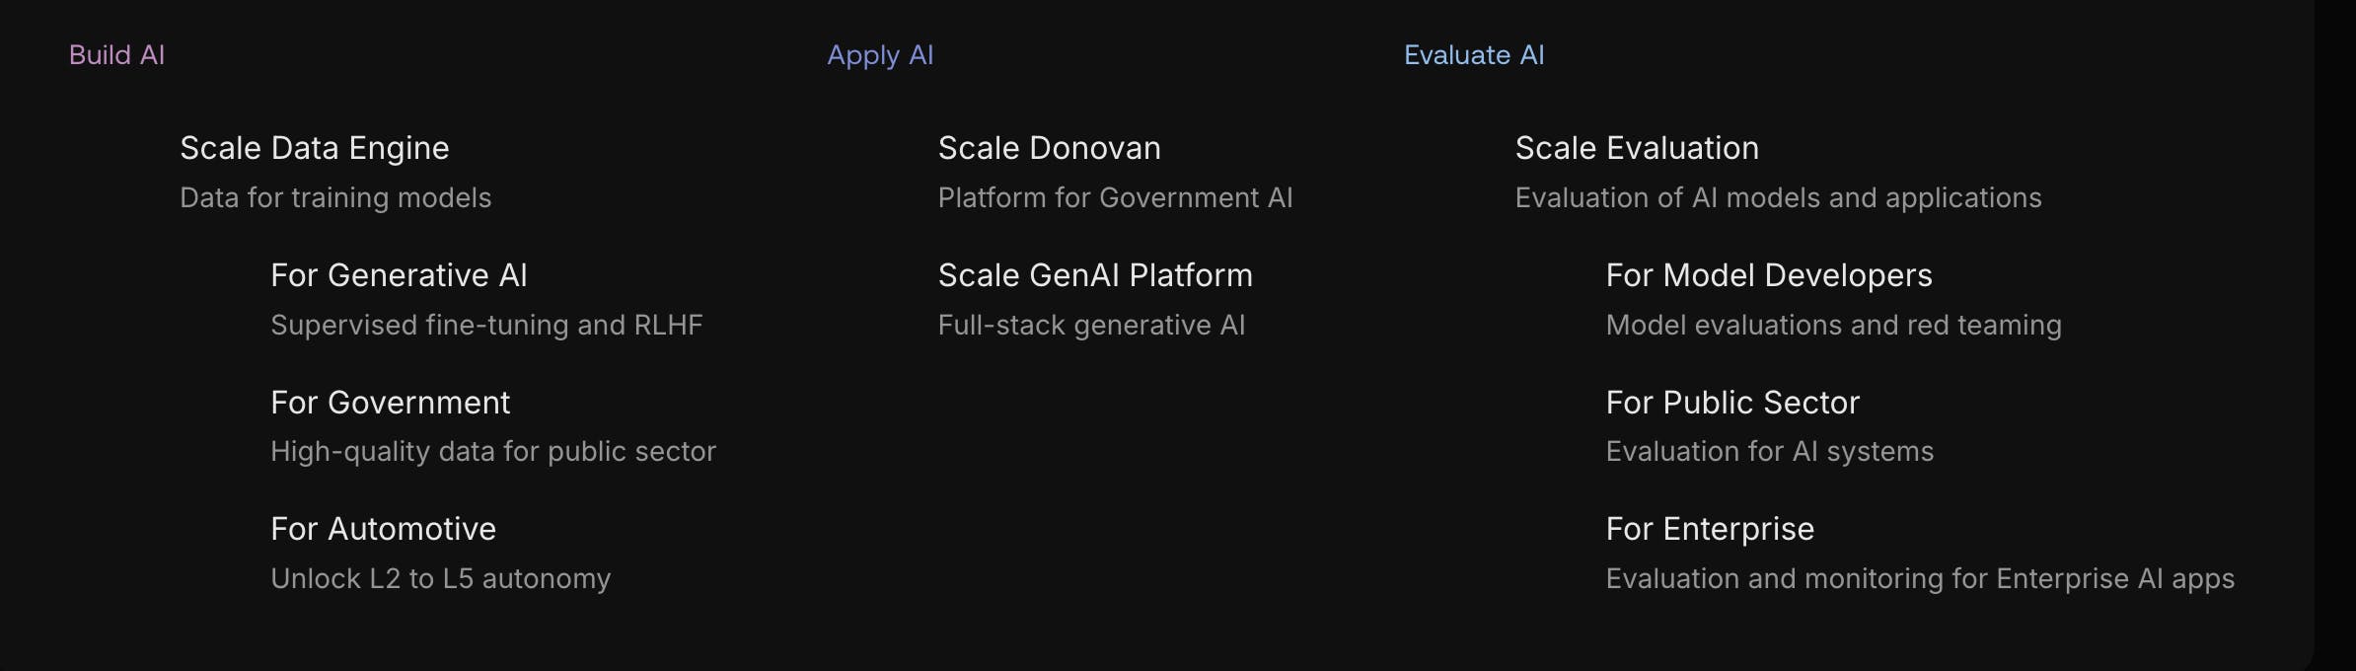The width and height of the screenshot is (2356, 671).
Task: Visit the For Public Sector link
Action: (x=1732, y=403)
